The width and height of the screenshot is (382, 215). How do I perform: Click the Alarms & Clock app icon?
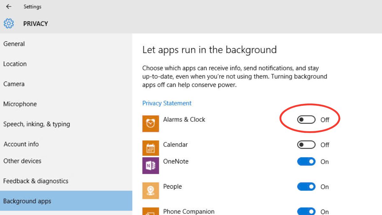click(x=151, y=124)
